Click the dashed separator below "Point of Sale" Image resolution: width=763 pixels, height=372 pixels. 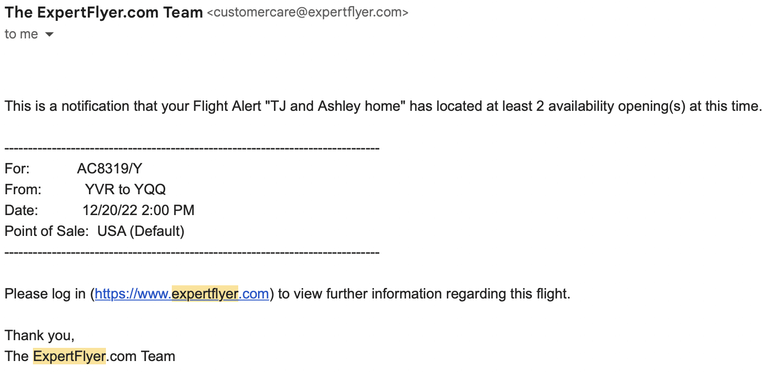[192, 252]
